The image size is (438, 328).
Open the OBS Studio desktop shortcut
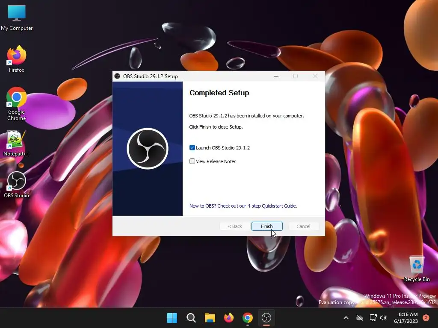17,185
